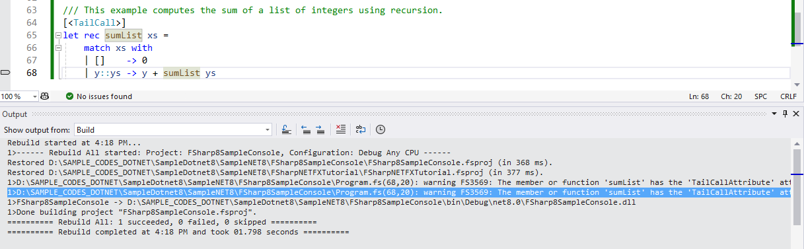
Task: Toggle word wrap in Output
Action: click(x=361, y=129)
